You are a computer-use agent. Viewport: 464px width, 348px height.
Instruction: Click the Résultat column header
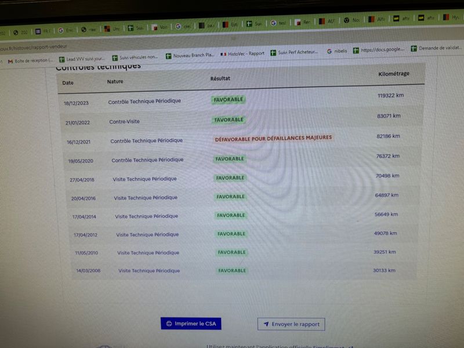tap(220, 78)
